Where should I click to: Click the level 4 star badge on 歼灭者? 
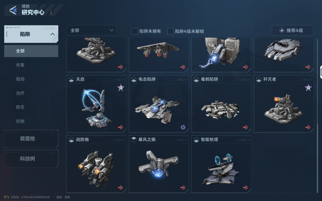point(308,88)
